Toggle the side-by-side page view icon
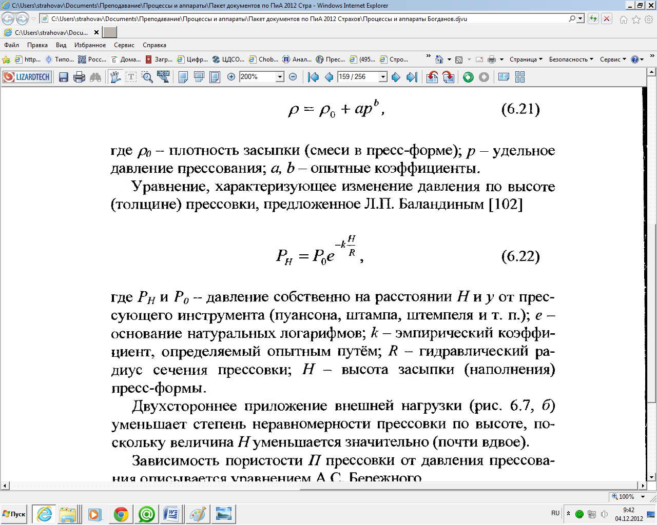657x525 pixels. (504, 77)
